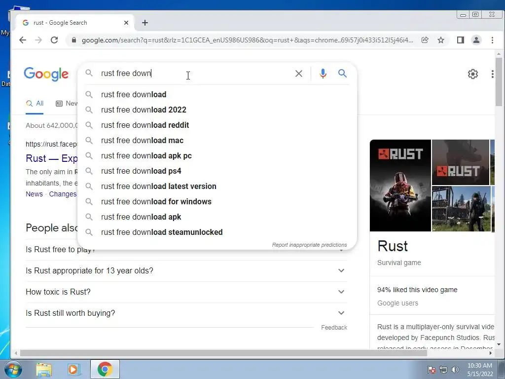Click the browser back arrow
505x379 pixels.
23,40
